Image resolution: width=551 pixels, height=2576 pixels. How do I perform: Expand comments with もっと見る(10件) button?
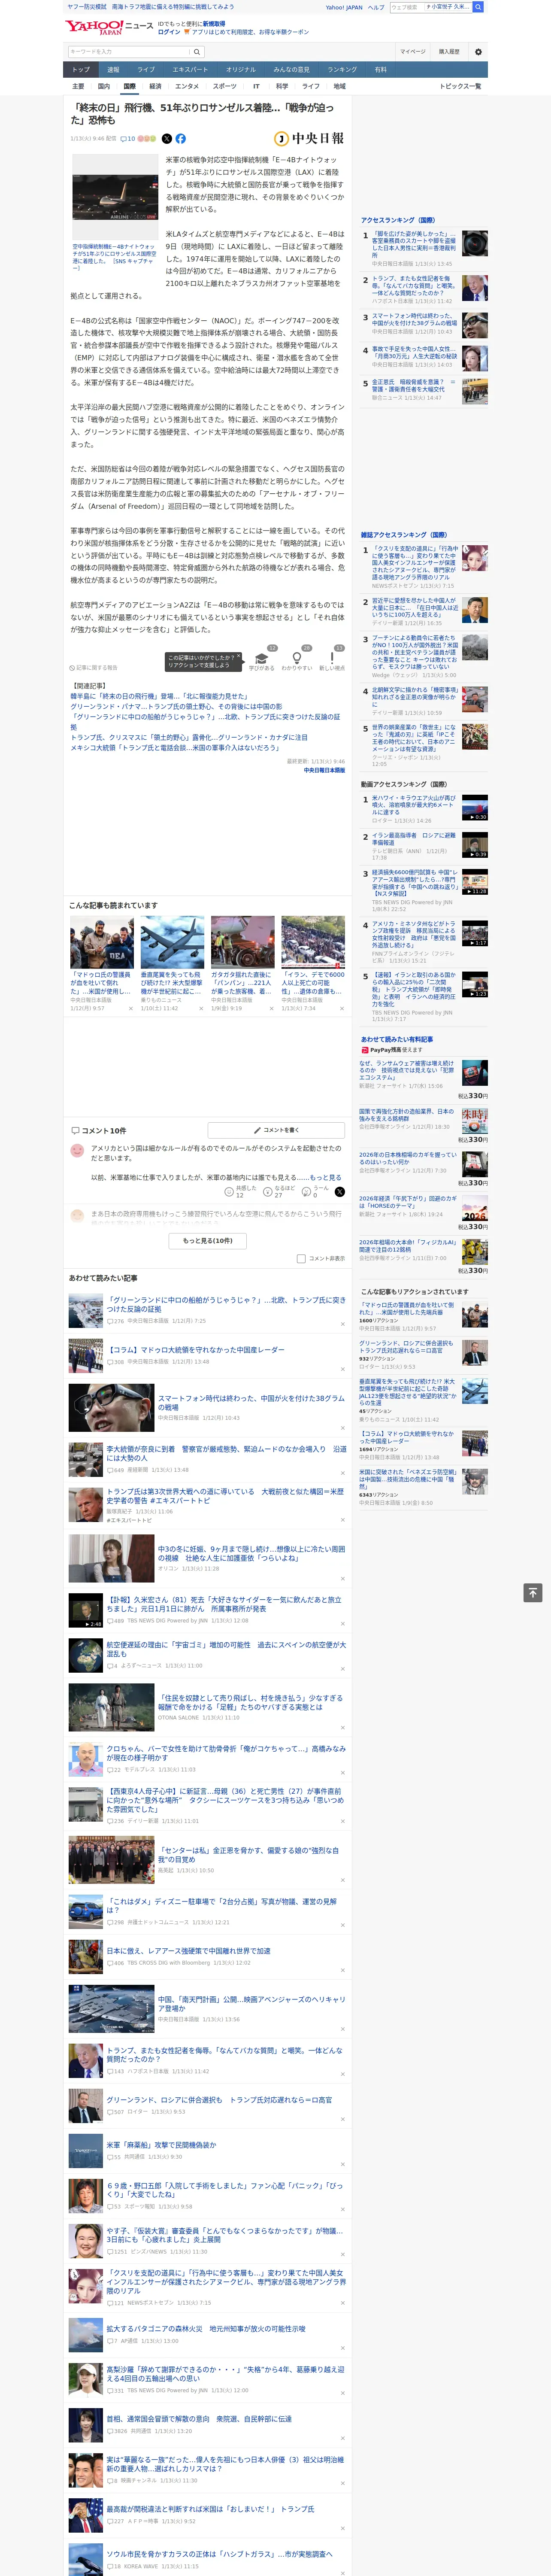[x=208, y=1241]
